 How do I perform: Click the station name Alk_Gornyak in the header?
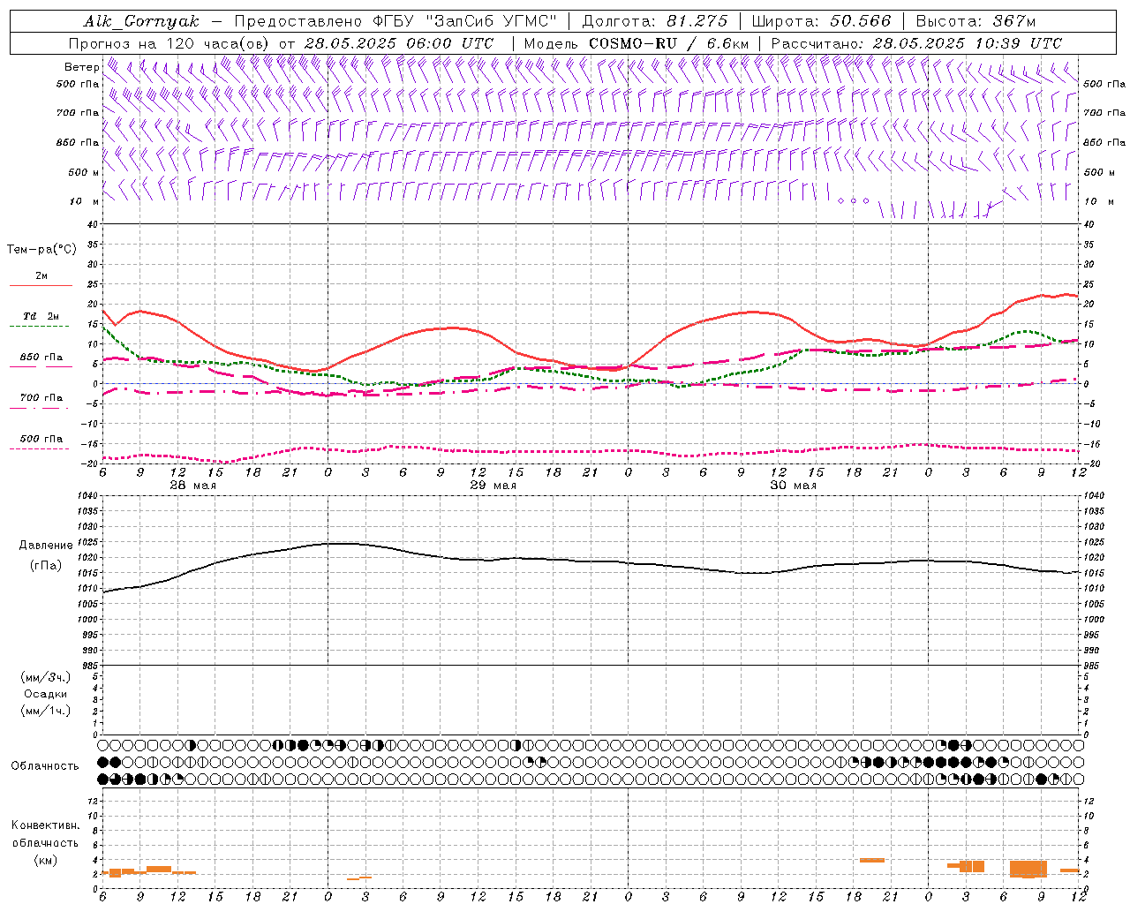pyautogui.click(x=141, y=21)
